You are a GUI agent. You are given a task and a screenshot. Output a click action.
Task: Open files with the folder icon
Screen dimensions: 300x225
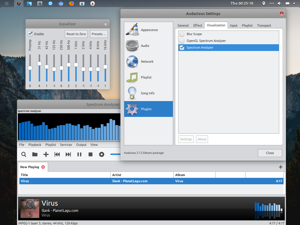pyautogui.click(x=35, y=154)
